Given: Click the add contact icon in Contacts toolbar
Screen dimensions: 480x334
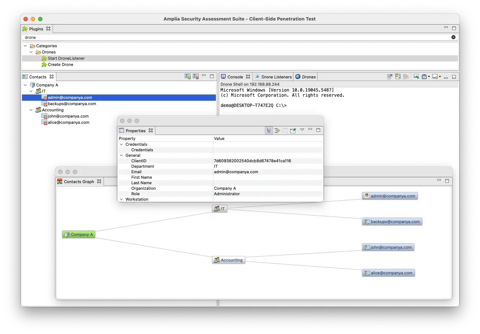Looking at the screenshot, I should [188, 77].
